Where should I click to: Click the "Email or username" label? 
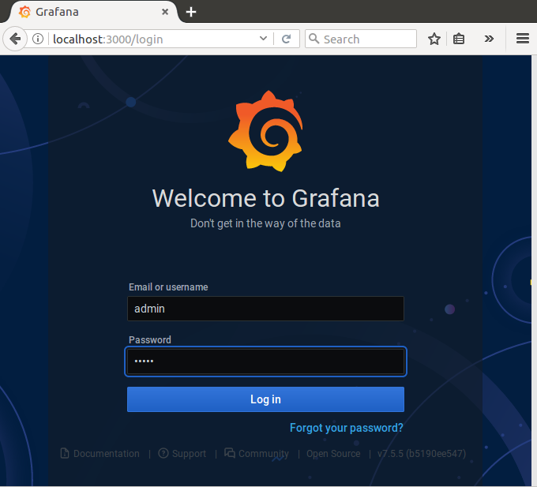pyautogui.click(x=168, y=287)
